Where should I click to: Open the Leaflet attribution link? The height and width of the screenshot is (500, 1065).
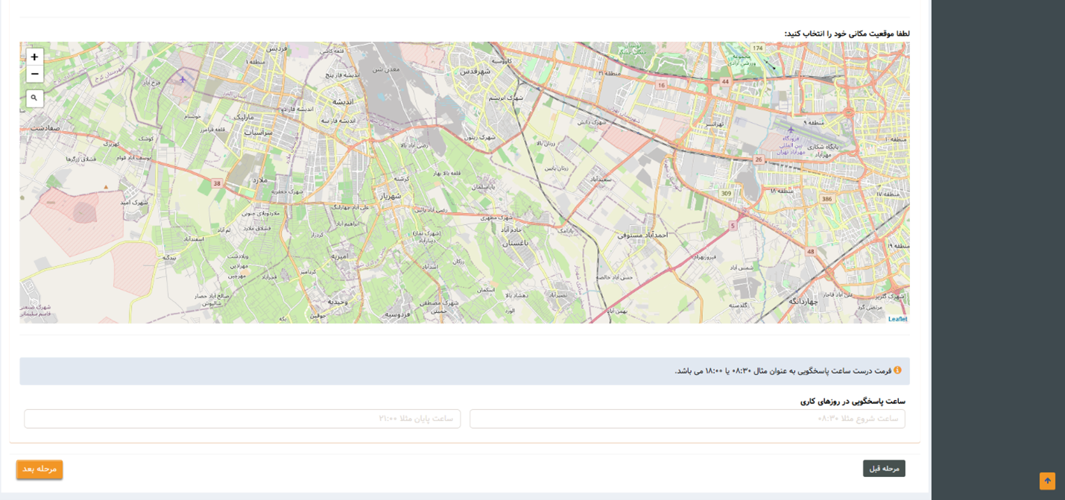897,319
